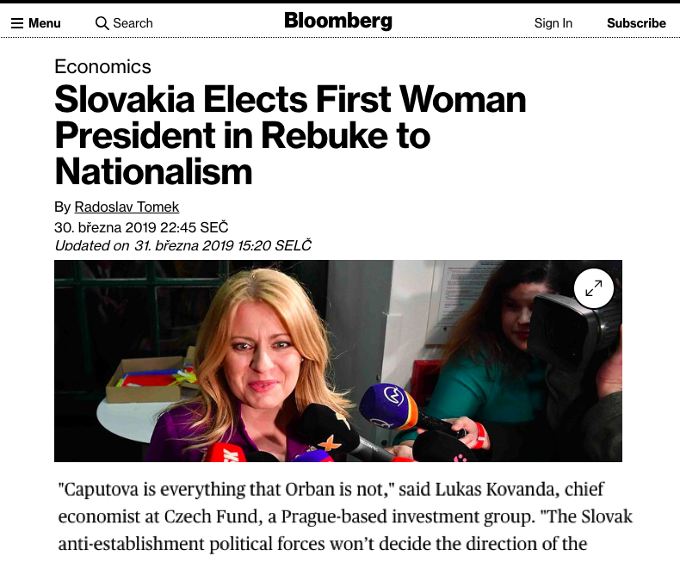The image size is (680, 562).
Task: Click the "By" byline label
Action: tap(63, 207)
